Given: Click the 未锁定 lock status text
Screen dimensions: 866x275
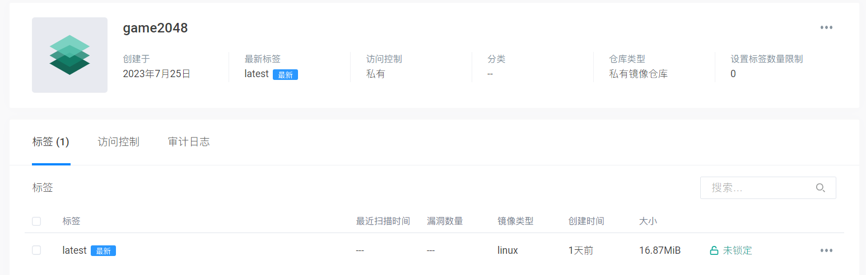Looking at the screenshot, I should [737, 250].
